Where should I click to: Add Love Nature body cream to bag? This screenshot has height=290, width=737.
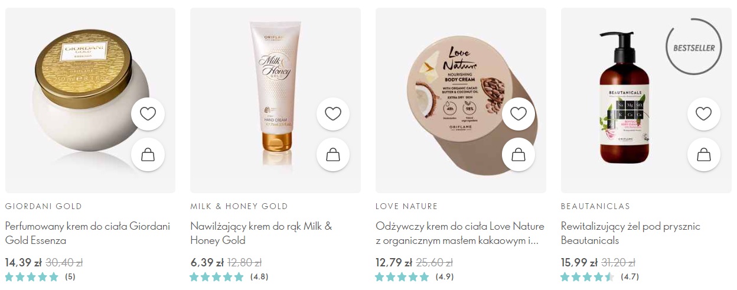pyautogui.click(x=518, y=155)
